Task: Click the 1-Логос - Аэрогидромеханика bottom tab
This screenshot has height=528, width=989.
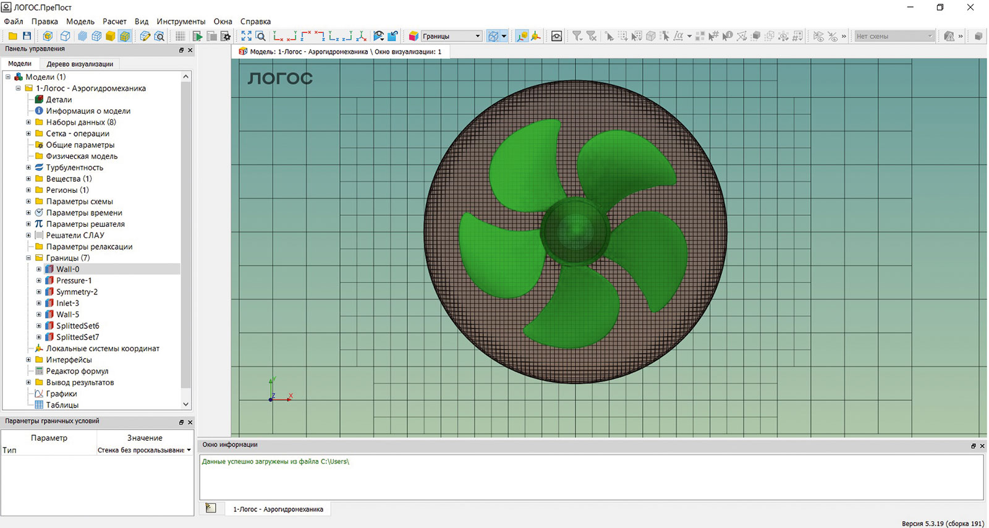Action: tap(278, 509)
